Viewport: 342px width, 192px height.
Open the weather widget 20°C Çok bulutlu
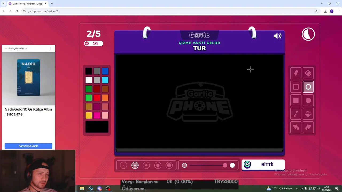[x=279, y=189]
